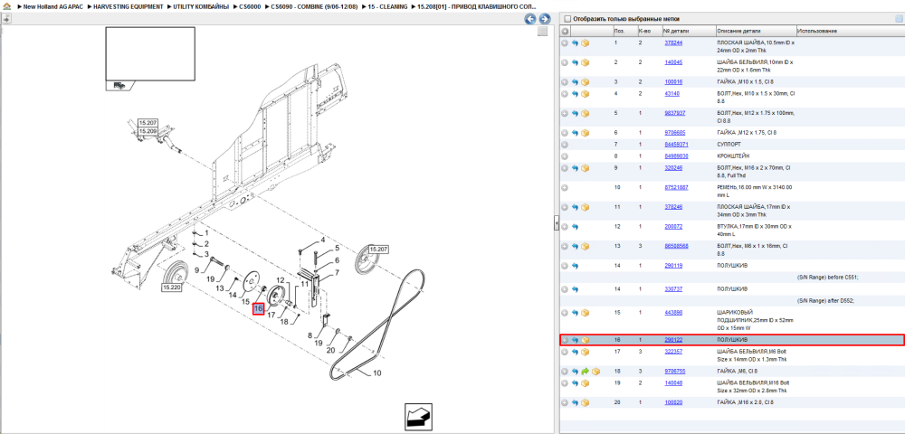Go to the home page icon

pyautogui.click(x=6, y=6)
